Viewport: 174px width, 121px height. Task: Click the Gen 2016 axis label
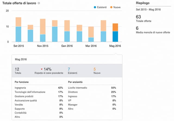coord(67,46)
